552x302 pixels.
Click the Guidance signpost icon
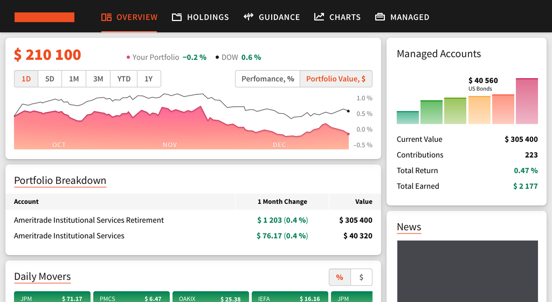pyautogui.click(x=249, y=17)
